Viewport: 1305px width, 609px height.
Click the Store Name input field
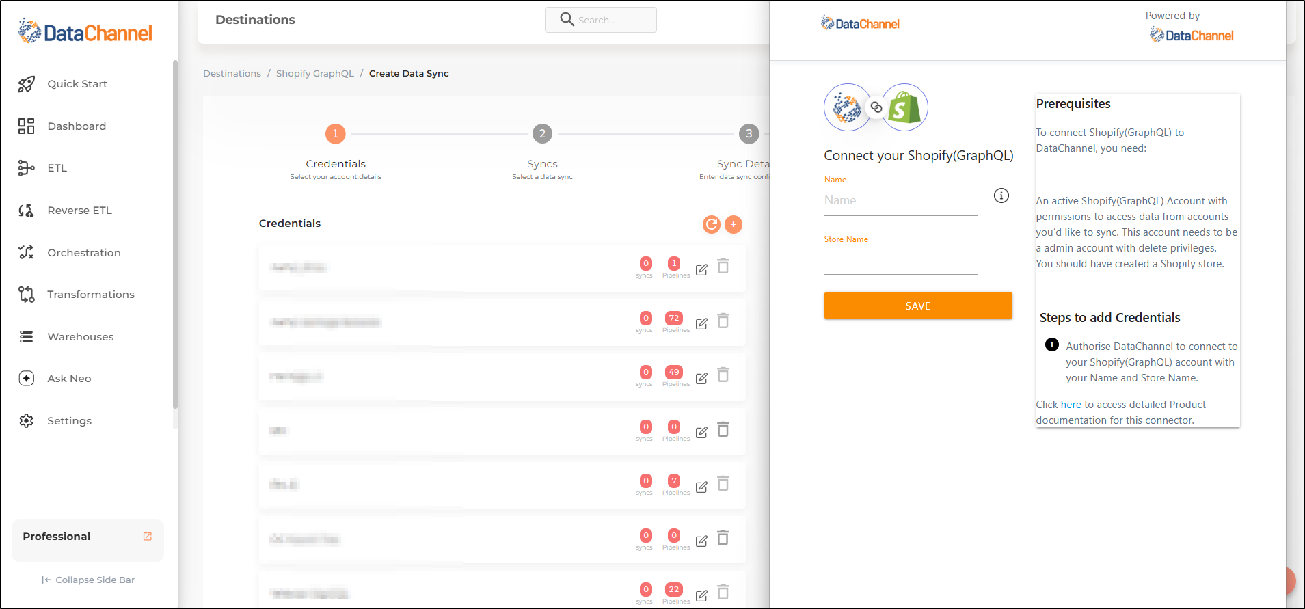901,260
